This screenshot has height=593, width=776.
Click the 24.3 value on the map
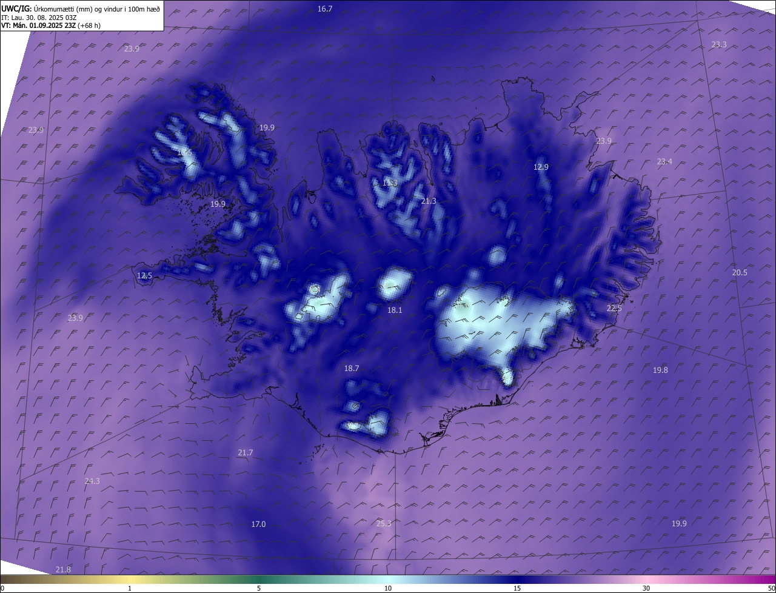point(92,481)
